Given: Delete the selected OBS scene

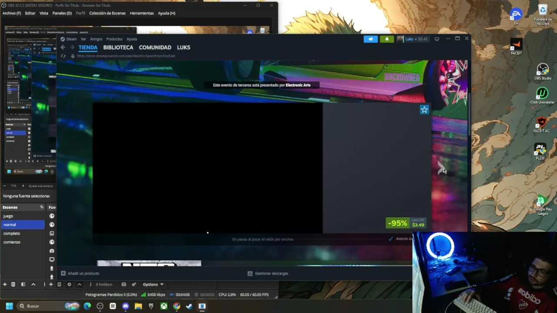Looking at the screenshot, I should [x=13, y=284].
